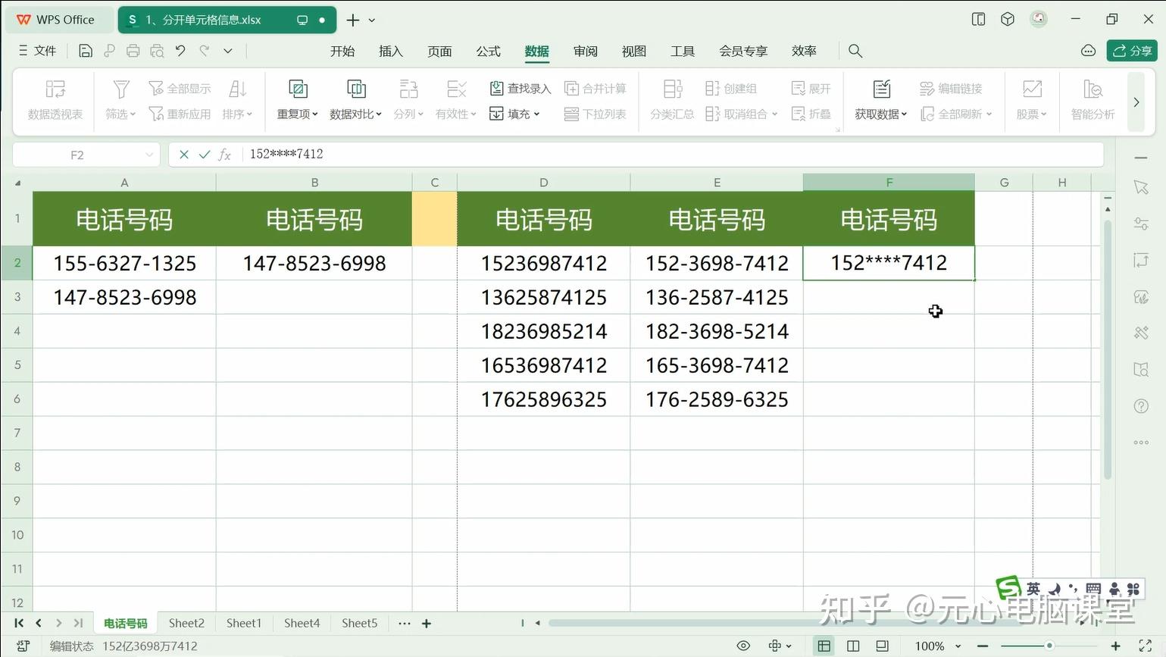
Task: Click the three-dots more icon in right sidebar
Action: pos(1141,443)
